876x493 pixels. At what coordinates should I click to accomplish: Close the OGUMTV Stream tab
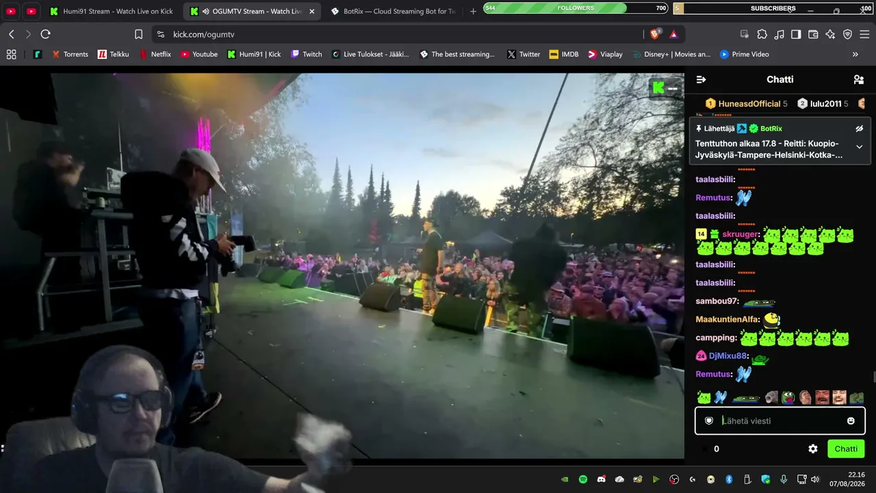pos(311,12)
